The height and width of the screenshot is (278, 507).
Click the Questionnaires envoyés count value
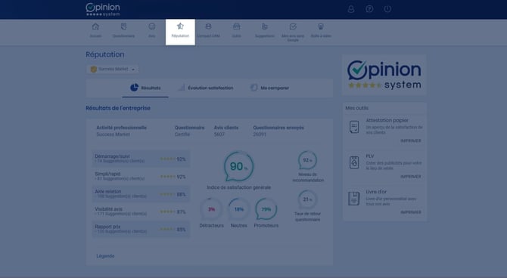260,134
